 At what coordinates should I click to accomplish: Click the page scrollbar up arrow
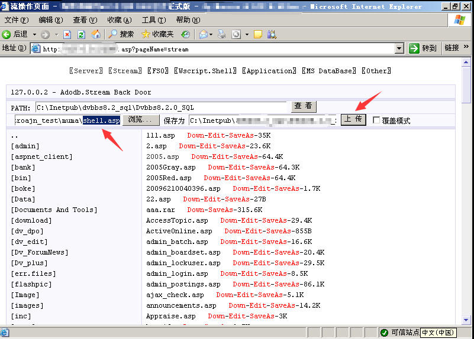(x=466, y=62)
